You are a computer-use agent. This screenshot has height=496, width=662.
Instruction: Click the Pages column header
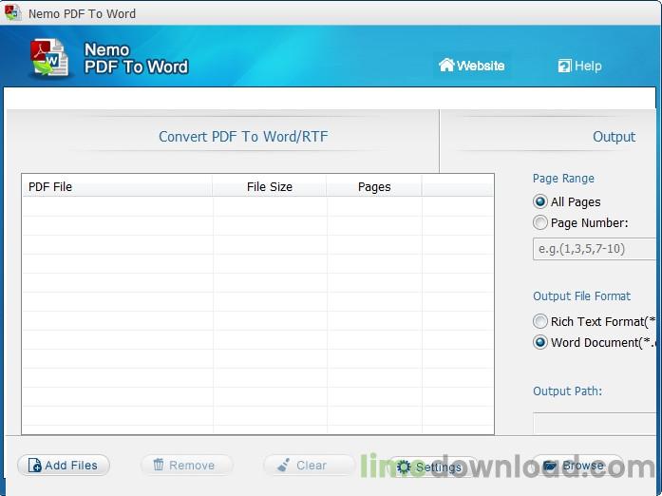coord(374,186)
